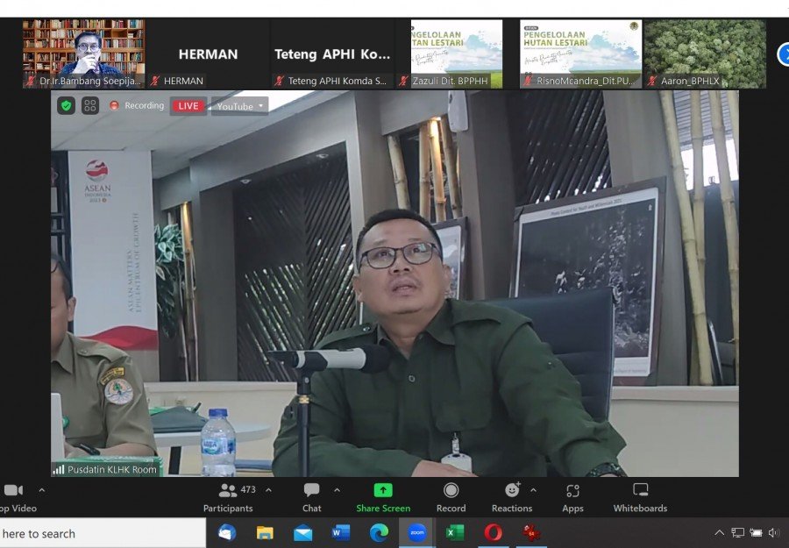The height and width of the screenshot is (548, 789).
Task: Expand the chevron next to Reactions
Action: pos(533,490)
